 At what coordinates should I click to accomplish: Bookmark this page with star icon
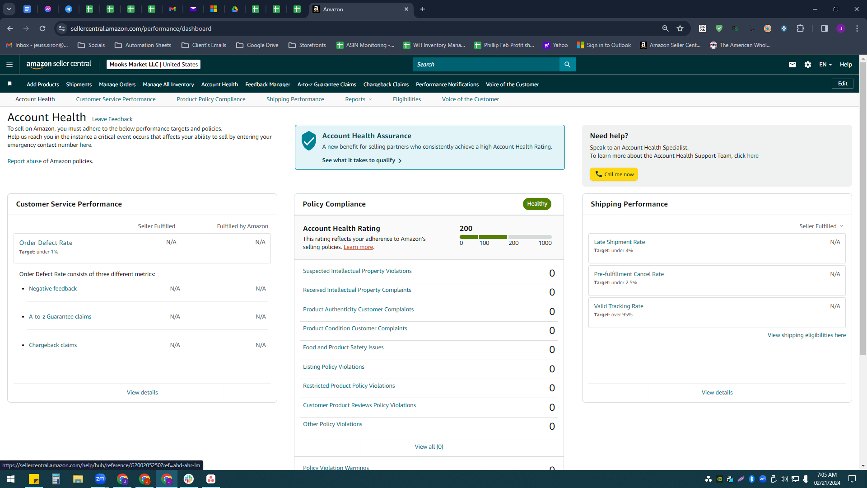(x=680, y=28)
